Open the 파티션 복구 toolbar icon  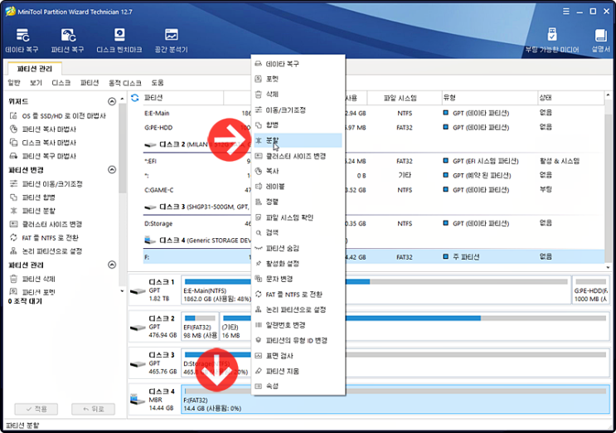tap(68, 41)
